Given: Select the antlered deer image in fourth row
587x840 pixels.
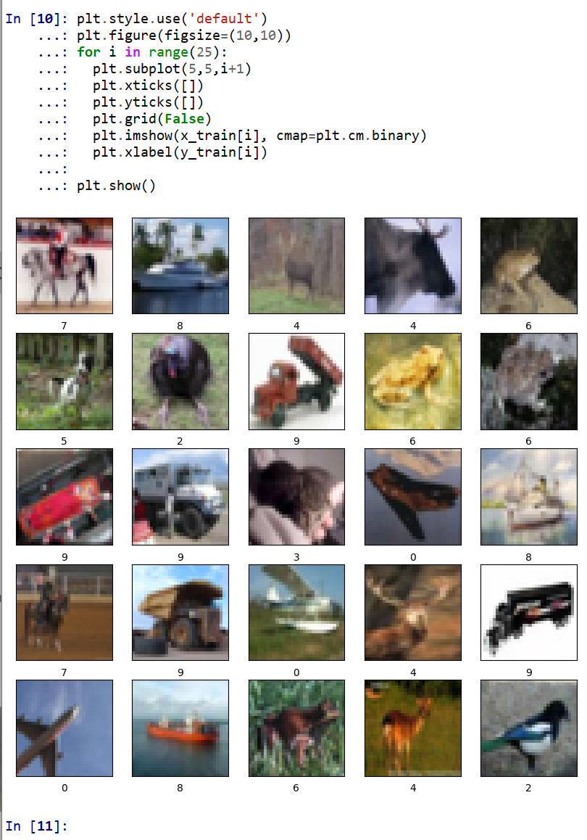Looking at the screenshot, I should [x=412, y=612].
